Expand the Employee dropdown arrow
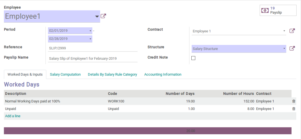 [97, 16]
